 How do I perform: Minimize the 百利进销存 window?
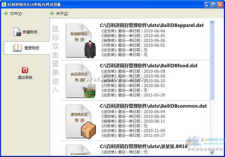coord(207,5)
